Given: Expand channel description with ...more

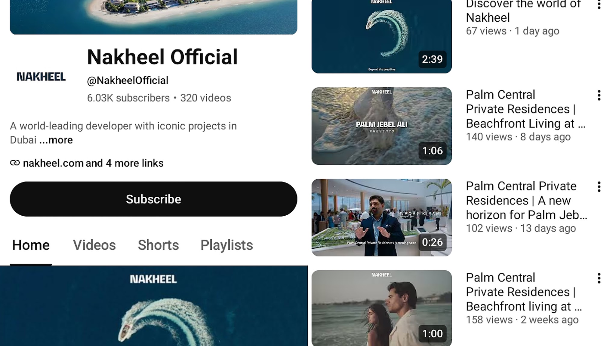Looking at the screenshot, I should [x=56, y=140].
